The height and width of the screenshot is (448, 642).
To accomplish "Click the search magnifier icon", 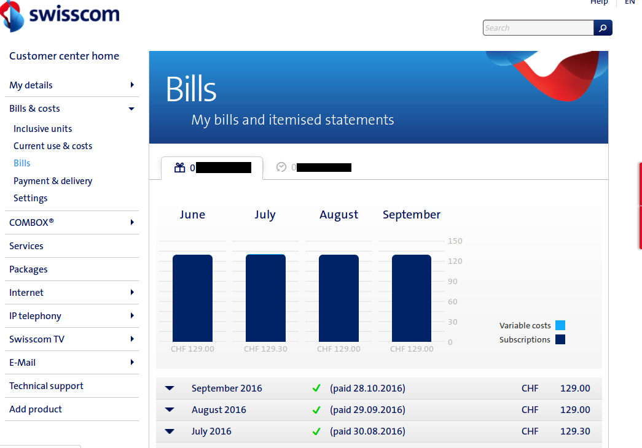I will [602, 28].
